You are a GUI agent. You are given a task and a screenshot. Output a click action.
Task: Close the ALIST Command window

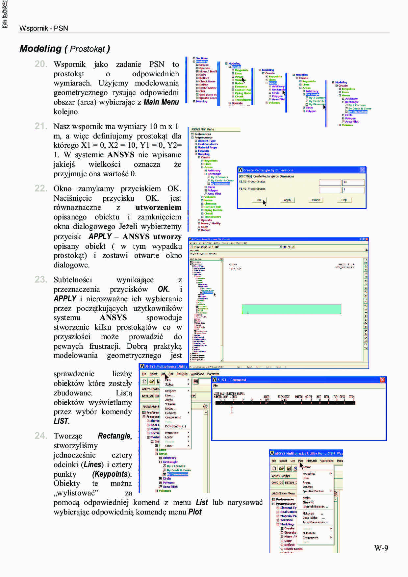382,380
